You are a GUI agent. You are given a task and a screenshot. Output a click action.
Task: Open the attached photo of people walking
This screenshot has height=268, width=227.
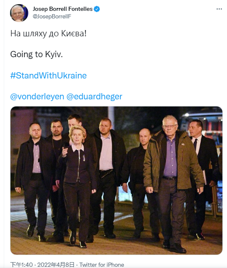116,180
